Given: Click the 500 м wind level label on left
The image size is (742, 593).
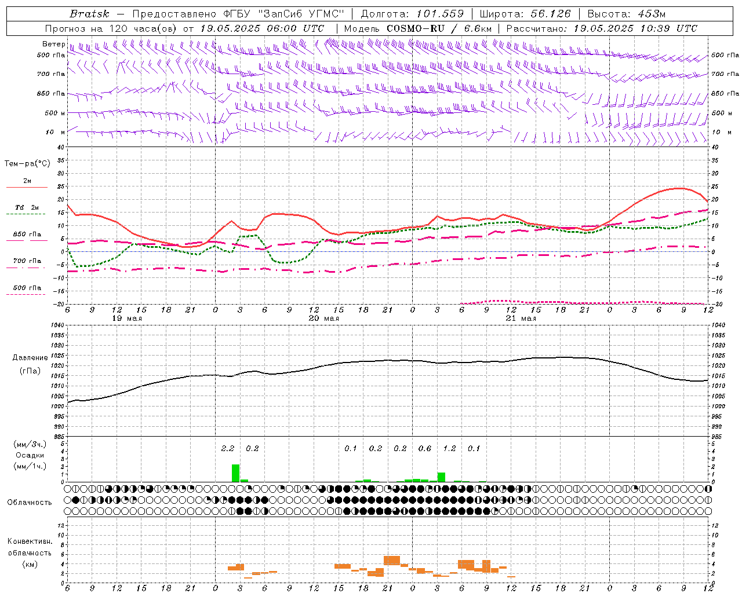Looking at the screenshot, I should [55, 113].
